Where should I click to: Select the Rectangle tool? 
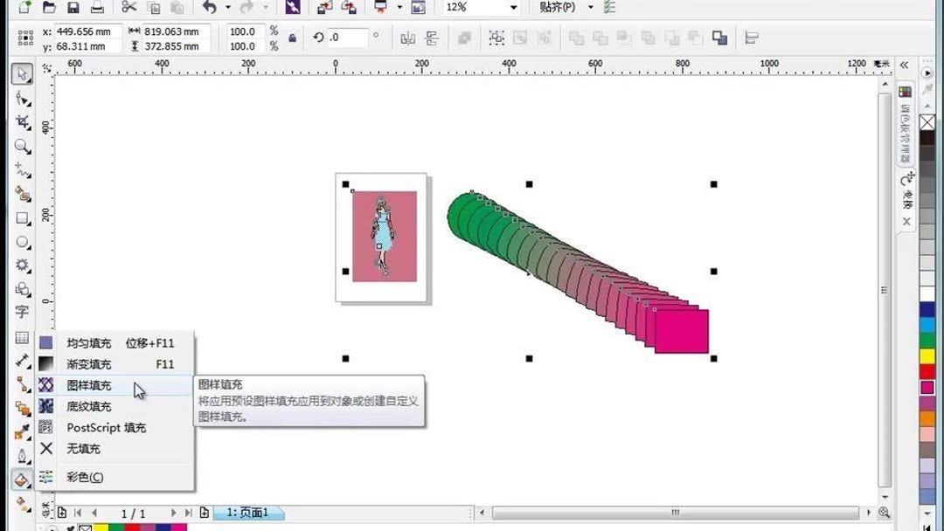[22, 218]
